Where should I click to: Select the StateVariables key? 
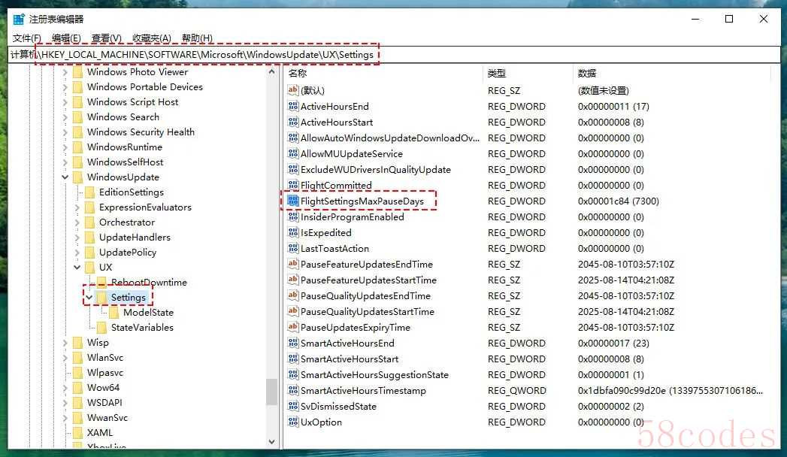click(142, 328)
